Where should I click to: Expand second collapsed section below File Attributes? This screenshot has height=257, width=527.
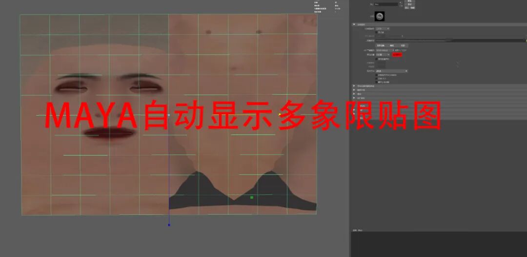[354, 90]
